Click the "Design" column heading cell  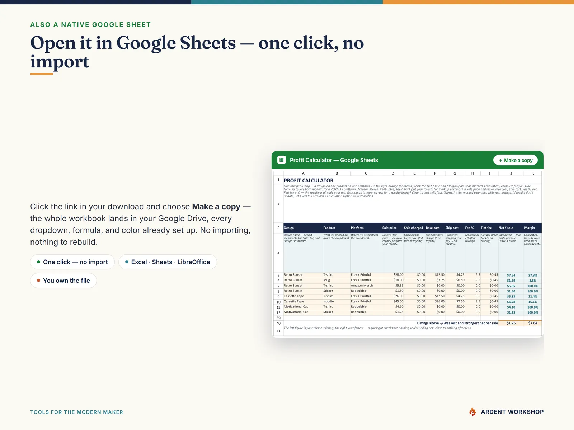(303, 228)
